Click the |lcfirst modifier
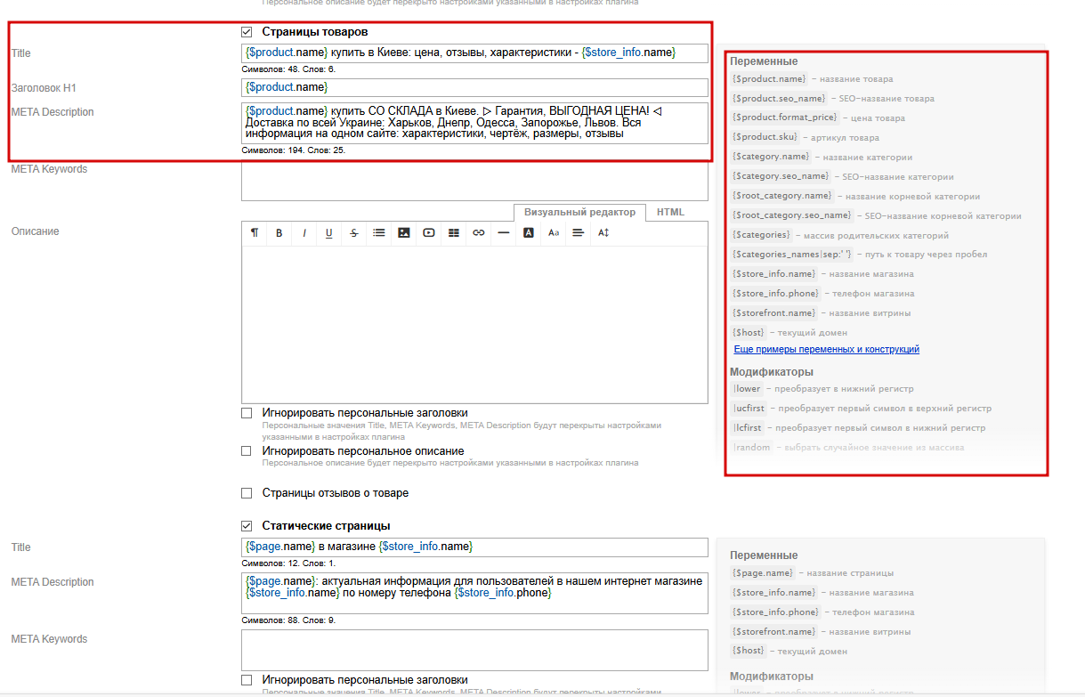The height and width of the screenshot is (697, 1085). tap(748, 428)
